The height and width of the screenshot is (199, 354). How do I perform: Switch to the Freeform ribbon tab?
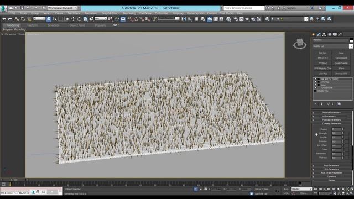(x=32, y=25)
